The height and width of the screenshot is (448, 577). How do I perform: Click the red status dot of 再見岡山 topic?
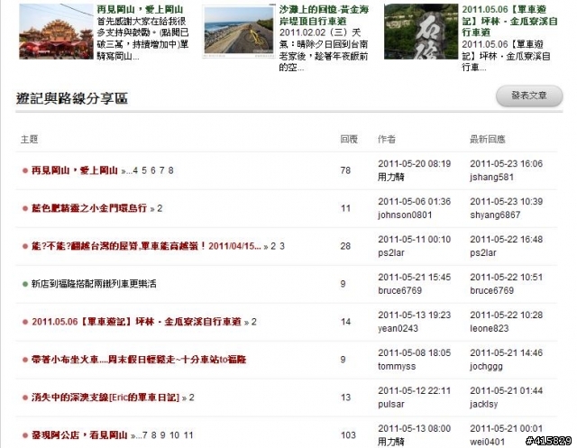25,170
